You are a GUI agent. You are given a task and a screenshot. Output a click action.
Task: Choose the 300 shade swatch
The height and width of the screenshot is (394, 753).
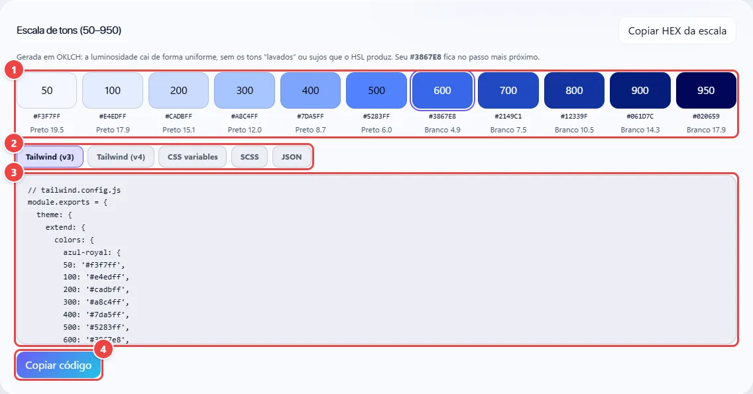point(245,90)
